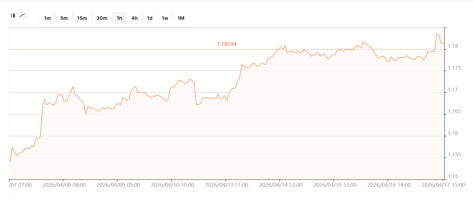
Task: Click the 2026/04/17 15:00 time label
Action: coord(443,185)
